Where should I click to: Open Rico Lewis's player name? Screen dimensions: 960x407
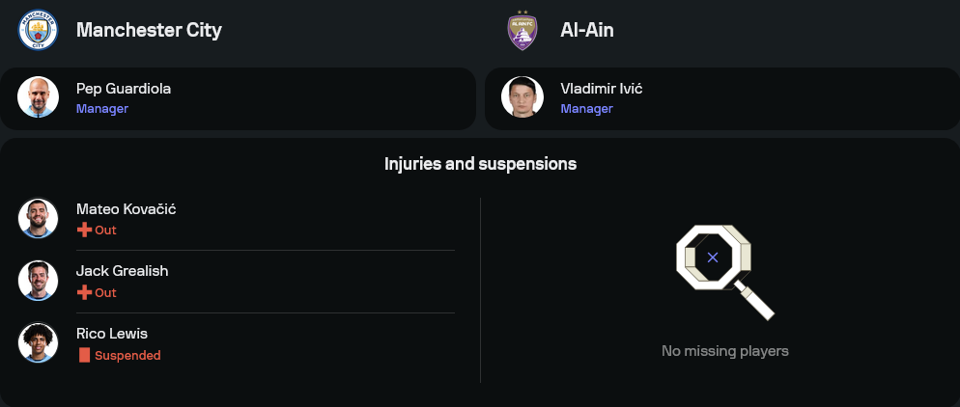coord(112,334)
